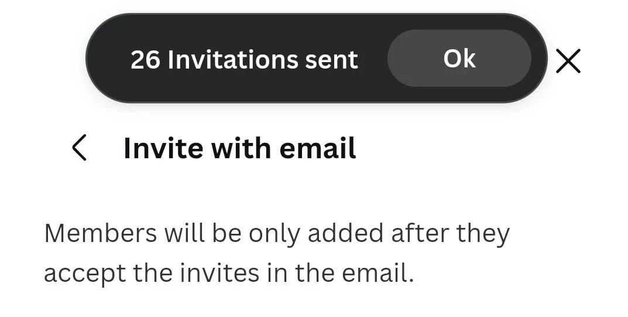
Task: Hide the "26 Invitations sent" banner
Action: [x=568, y=61]
